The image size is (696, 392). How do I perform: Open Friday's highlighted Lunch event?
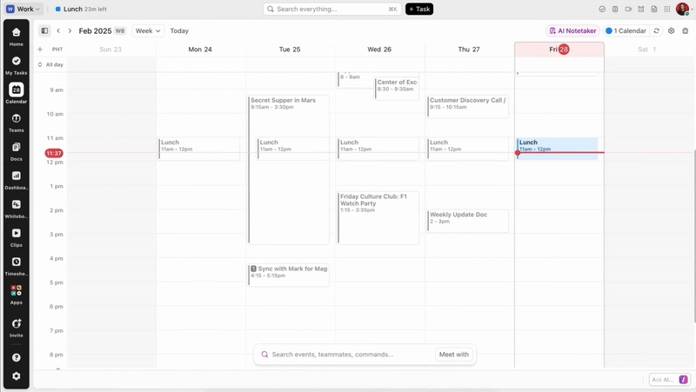point(557,145)
